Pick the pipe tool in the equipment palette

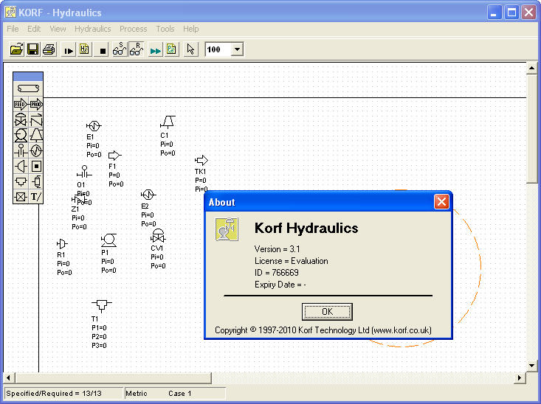pyautogui.click(x=28, y=88)
